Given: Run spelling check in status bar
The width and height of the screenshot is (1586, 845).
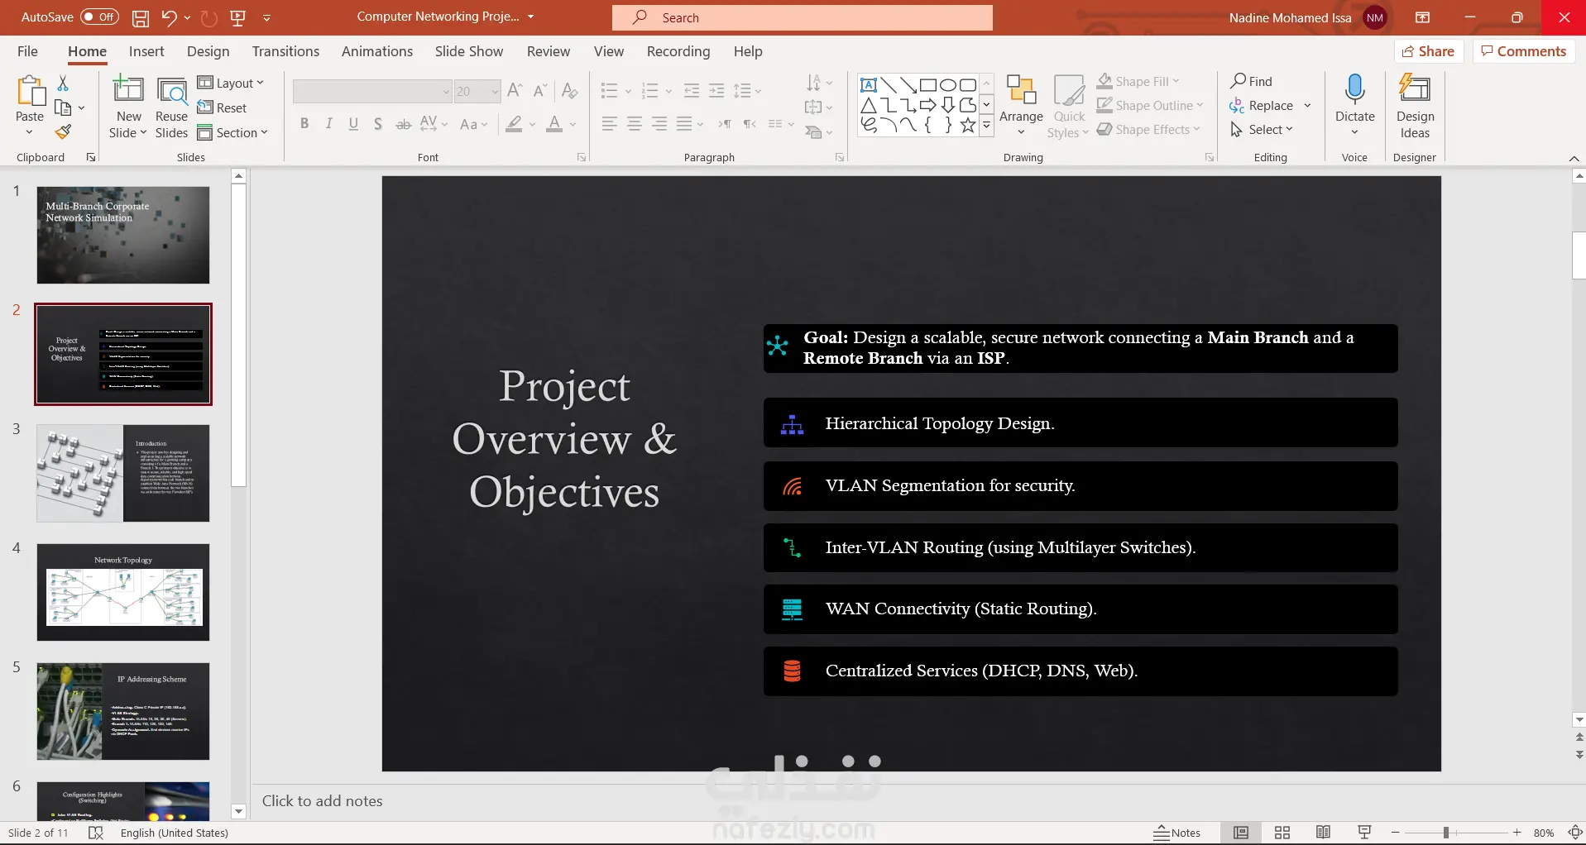Looking at the screenshot, I should 96,833.
